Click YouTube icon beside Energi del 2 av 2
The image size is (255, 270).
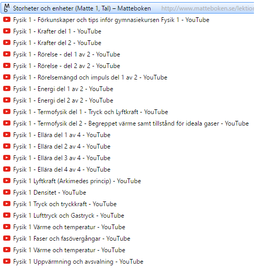(7, 100)
